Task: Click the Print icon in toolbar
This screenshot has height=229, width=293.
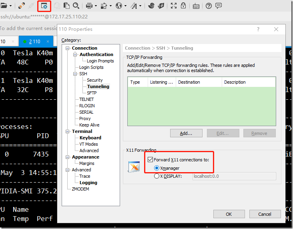Action: 89,6
